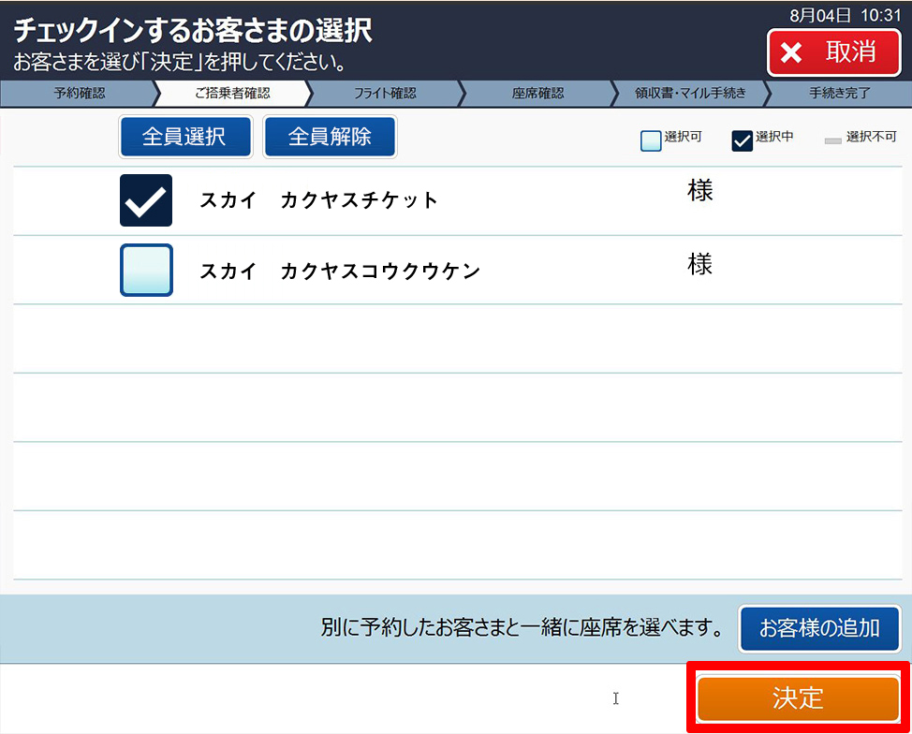This screenshot has height=734, width=912.
Task: Select the passenger name スカイ カクヤスチケット
Action: pos(318,200)
